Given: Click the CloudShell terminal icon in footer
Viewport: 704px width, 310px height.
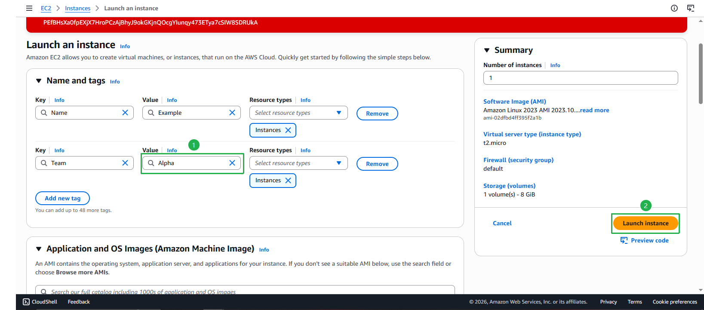Looking at the screenshot, I should tap(26, 302).
